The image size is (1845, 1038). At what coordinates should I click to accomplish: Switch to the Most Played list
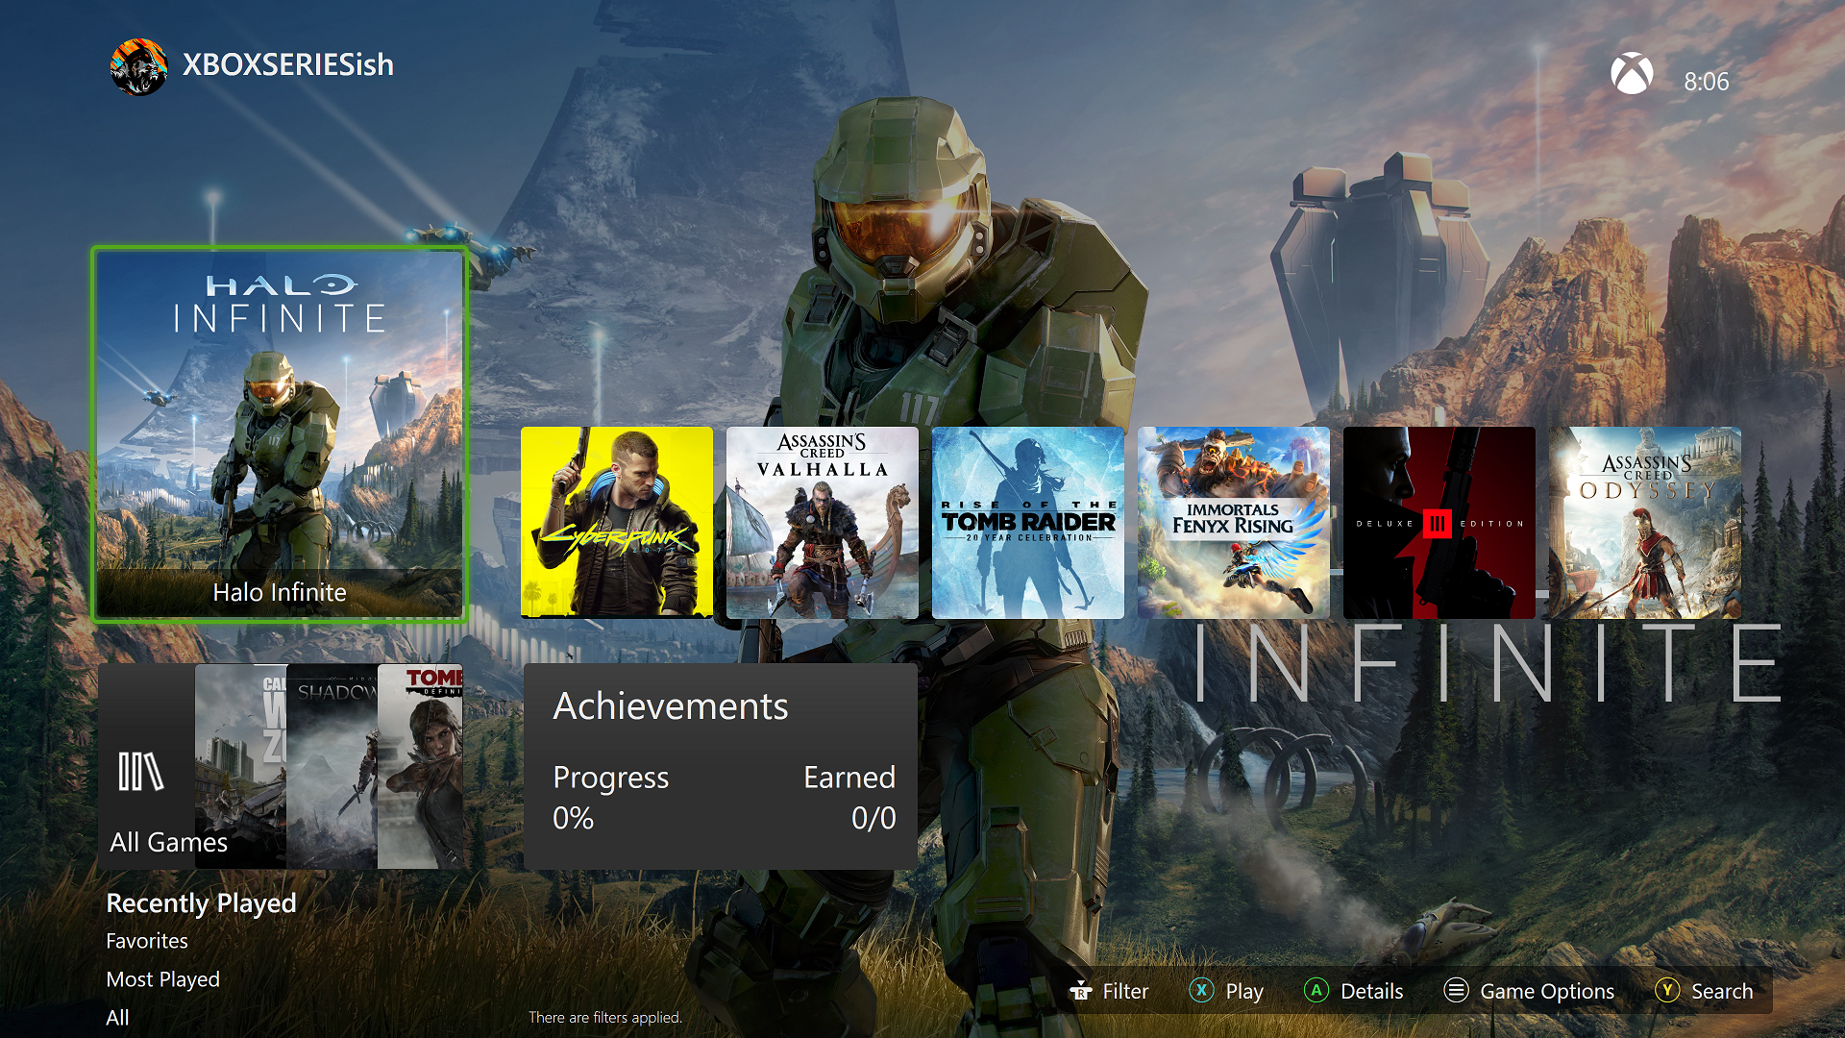162,979
